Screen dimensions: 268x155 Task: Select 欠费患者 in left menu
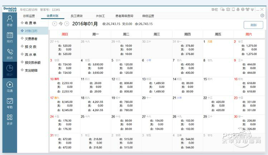coord(33,39)
